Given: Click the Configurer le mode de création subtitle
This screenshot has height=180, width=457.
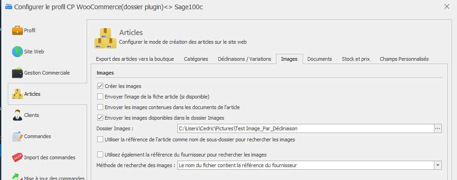Looking at the screenshot, I should click(183, 42).
